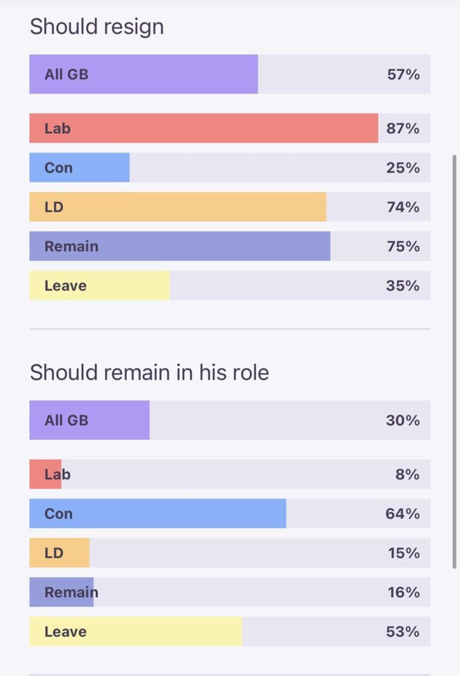
Task: Click the vertical scrollbar on the right
Action: pyautogui.click(x=455, y=360)
